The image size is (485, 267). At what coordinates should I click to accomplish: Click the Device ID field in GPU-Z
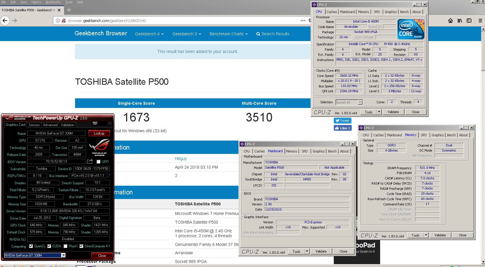point(92,169)
